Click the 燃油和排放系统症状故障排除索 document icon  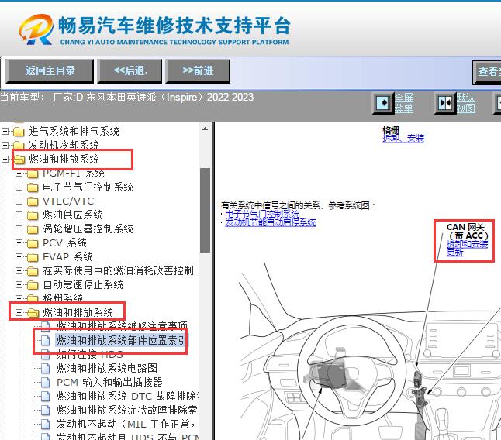[x=46, y=410]
